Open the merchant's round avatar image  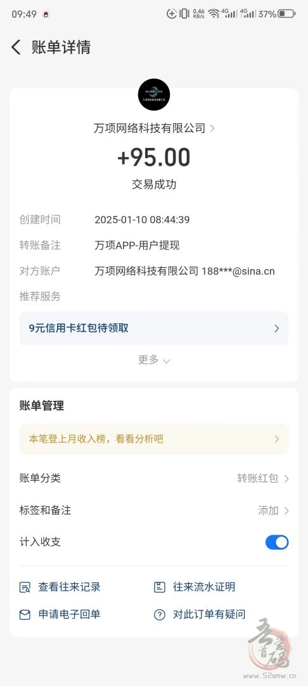click(x=154, y=95)
